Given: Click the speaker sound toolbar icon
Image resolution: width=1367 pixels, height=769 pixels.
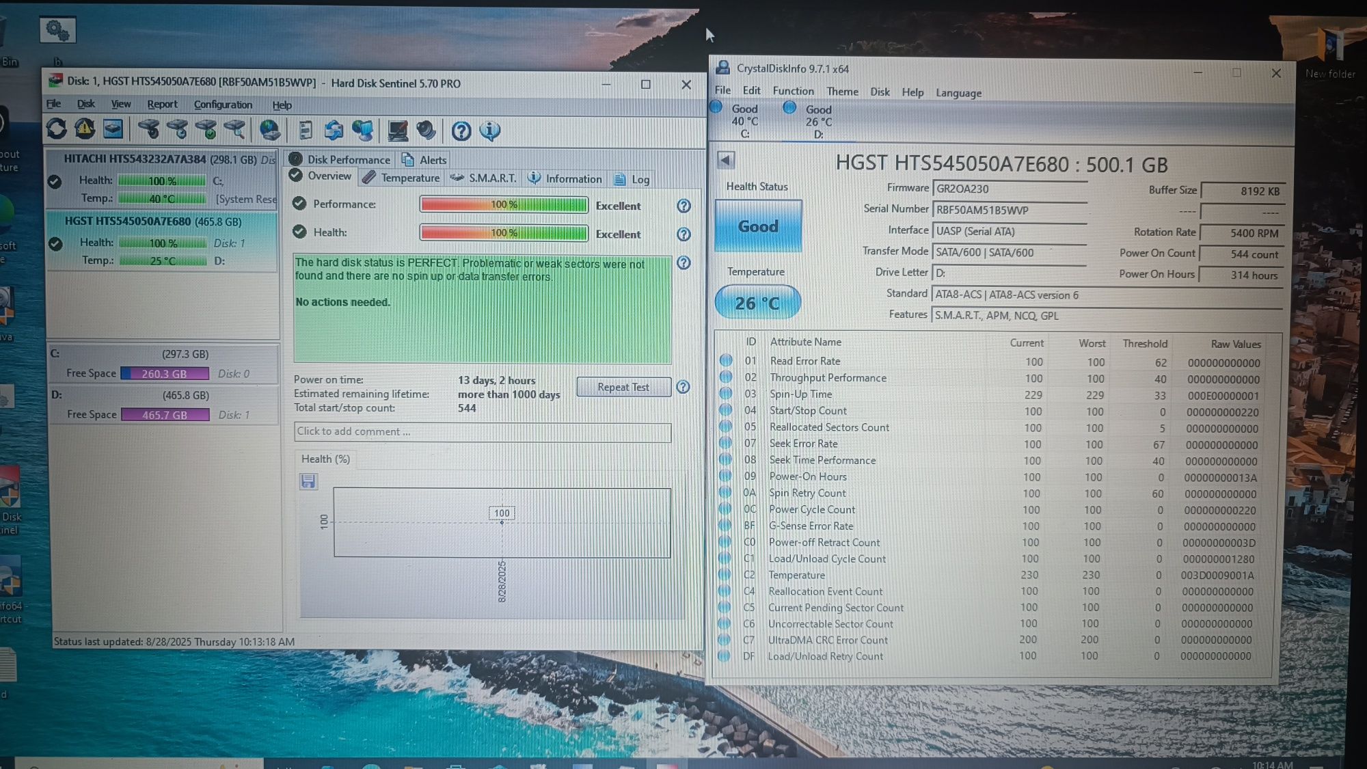Looking at the screenshot, I should pyautogui.click(x=426, y=130).
